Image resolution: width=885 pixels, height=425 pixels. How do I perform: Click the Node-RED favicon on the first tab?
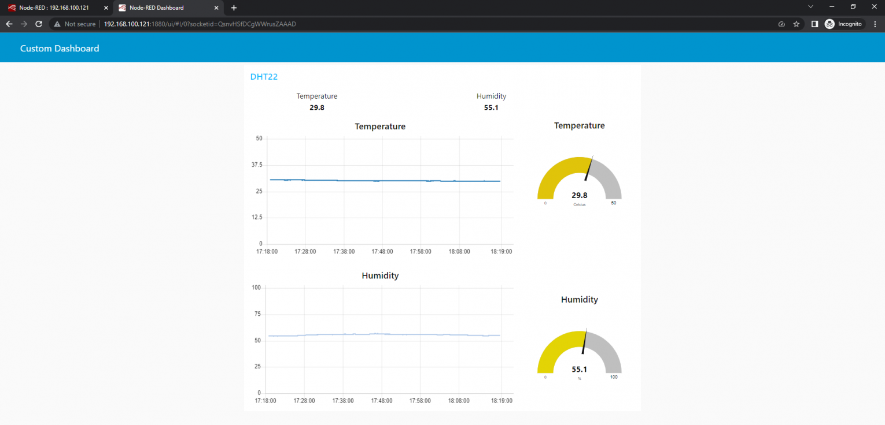(12, 8)
